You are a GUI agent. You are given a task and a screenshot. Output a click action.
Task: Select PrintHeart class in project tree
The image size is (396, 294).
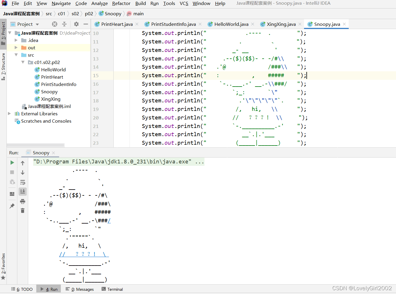pyautogui.click(x=49, y=77)
